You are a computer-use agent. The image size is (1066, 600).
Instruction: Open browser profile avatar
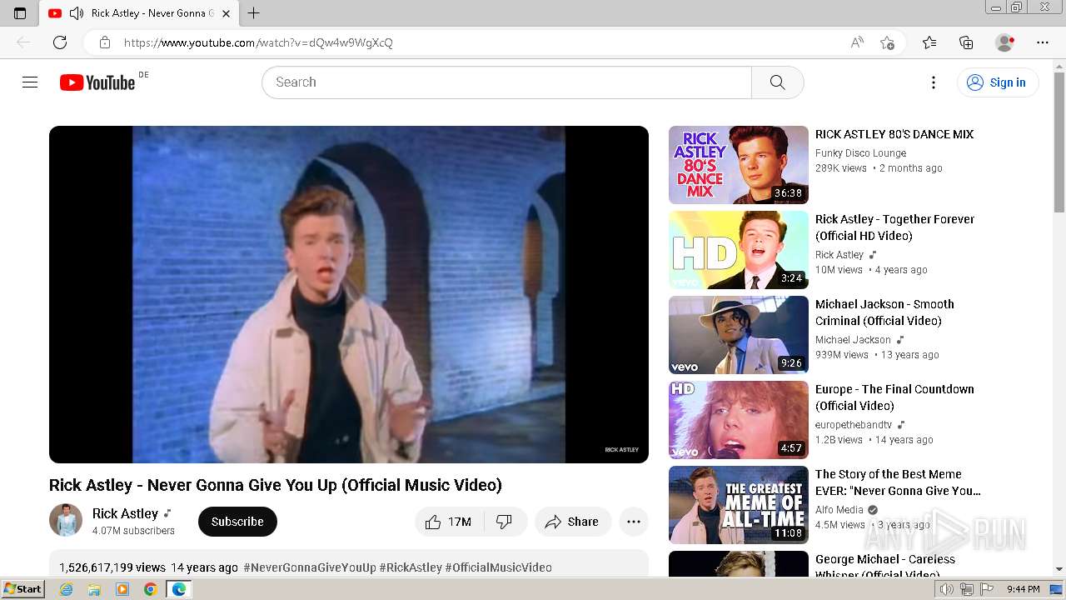point(1005,42)
